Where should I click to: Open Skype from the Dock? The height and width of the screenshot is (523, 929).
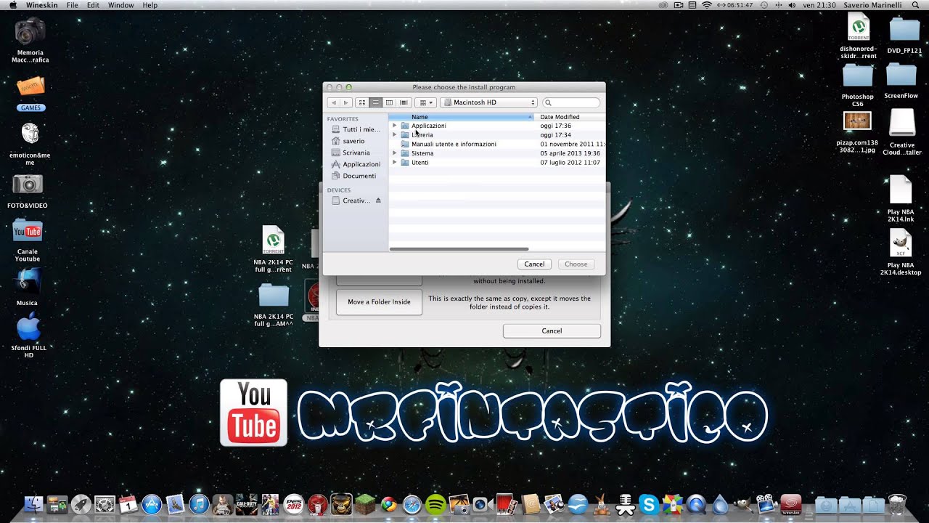pos(649,504)
